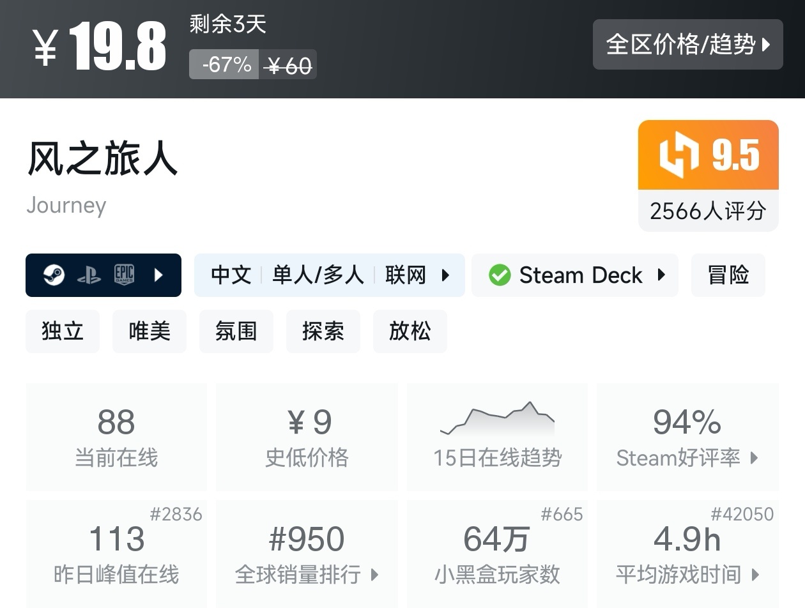
Task: Select the 冒险 genre tag
Action: click(x=728, y=275)
